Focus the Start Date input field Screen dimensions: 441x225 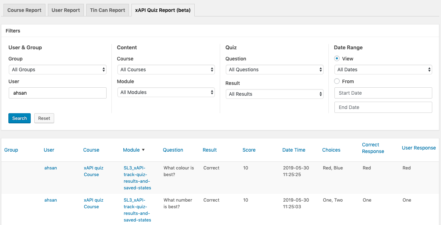[383, 93]
